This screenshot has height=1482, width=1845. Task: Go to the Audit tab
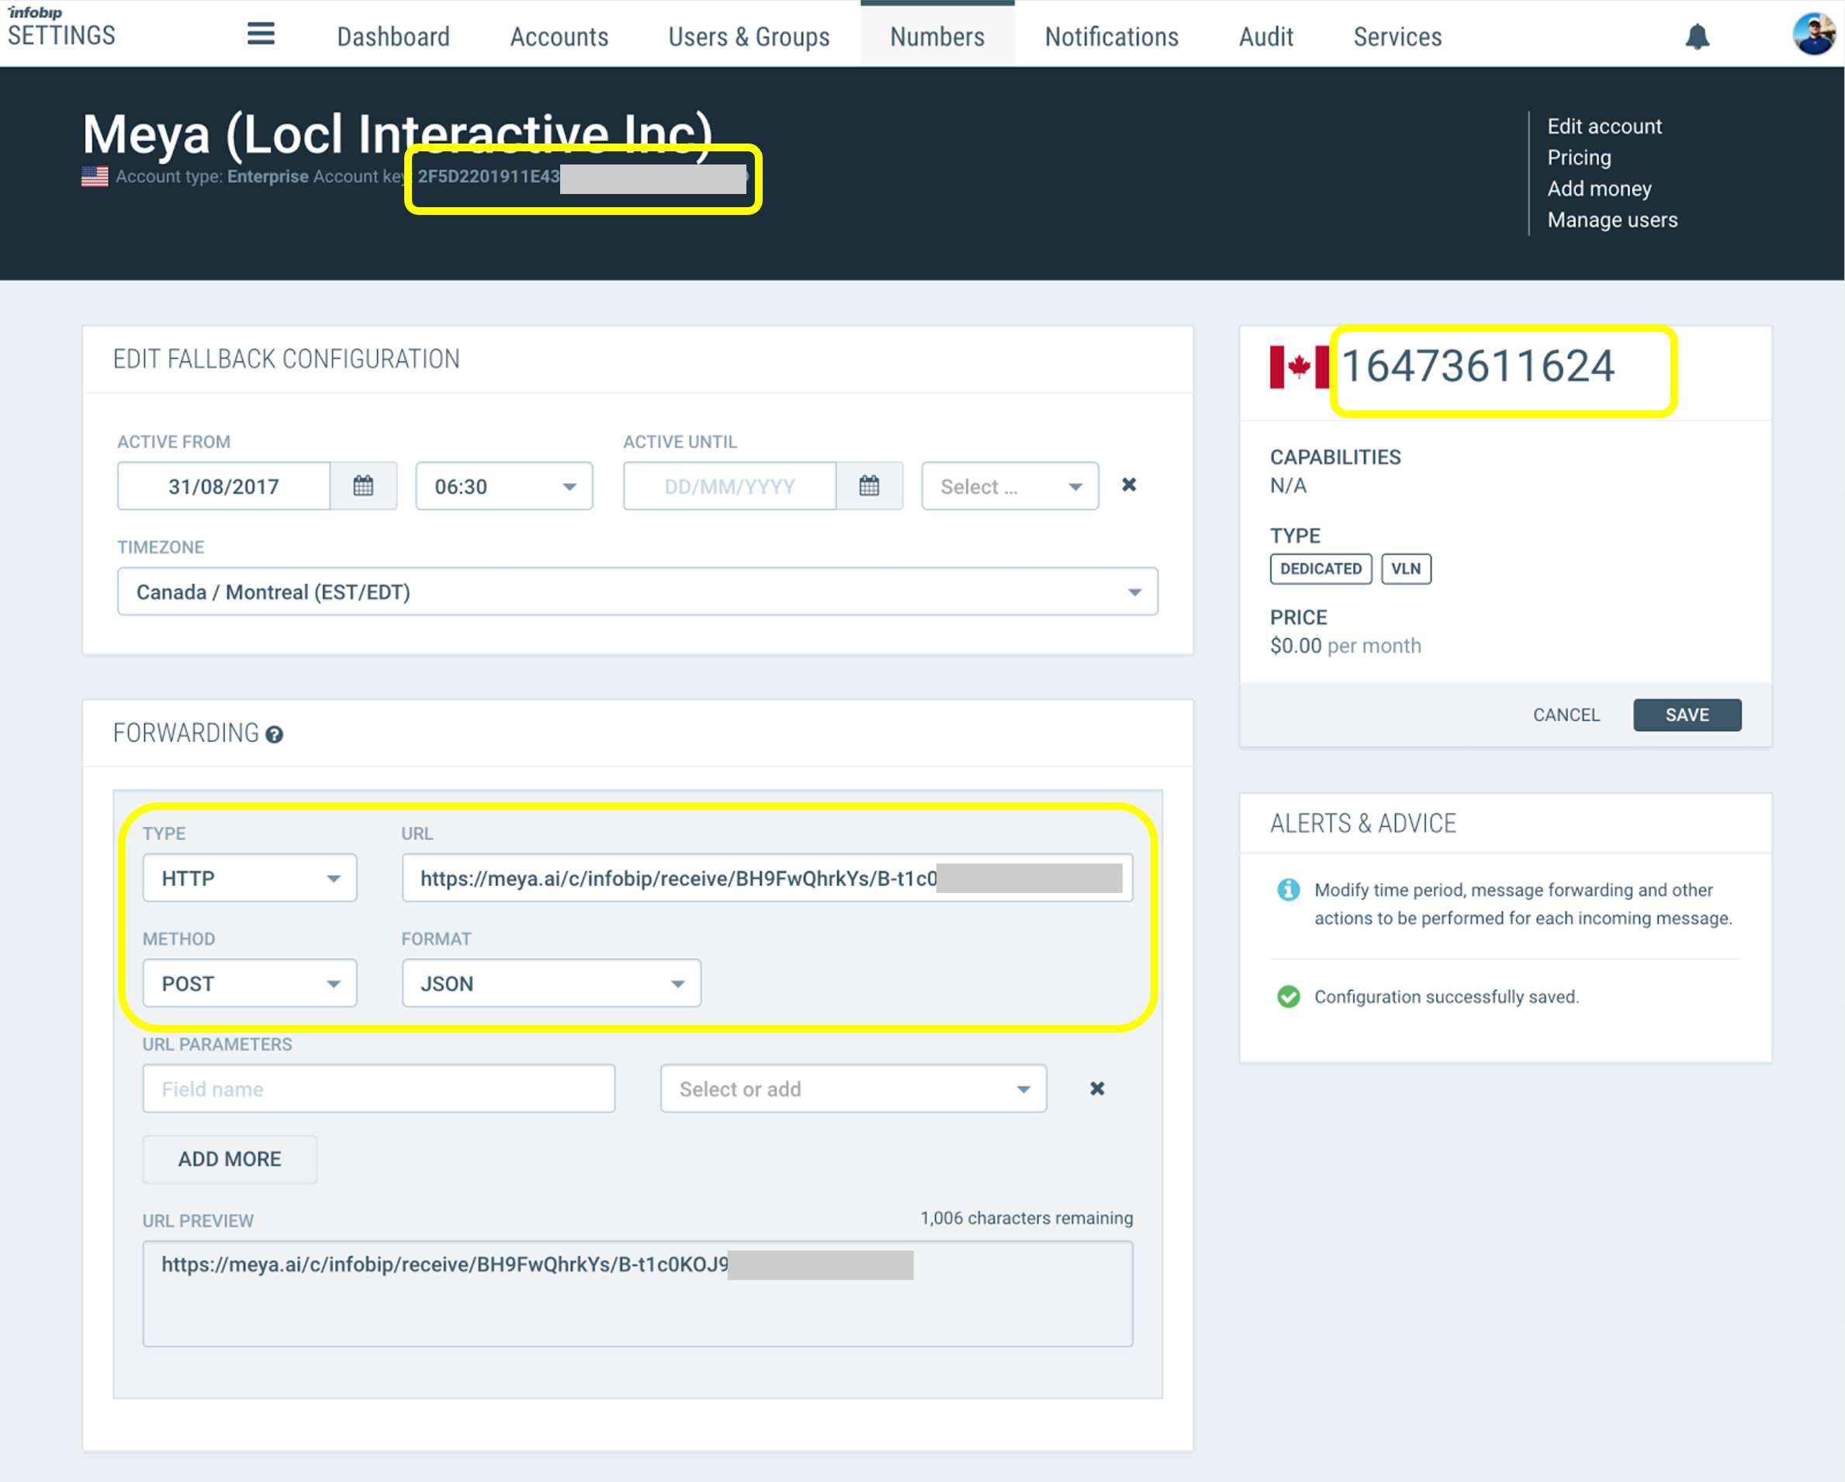[1265, 36]
